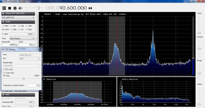Open settings with the gear icon
205x108 pixels.
[x=15, y=8]
